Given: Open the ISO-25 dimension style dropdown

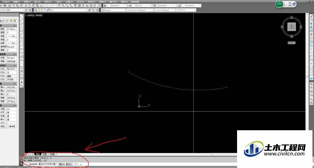Looking at the screenshot, I should [x=142, y=5].
